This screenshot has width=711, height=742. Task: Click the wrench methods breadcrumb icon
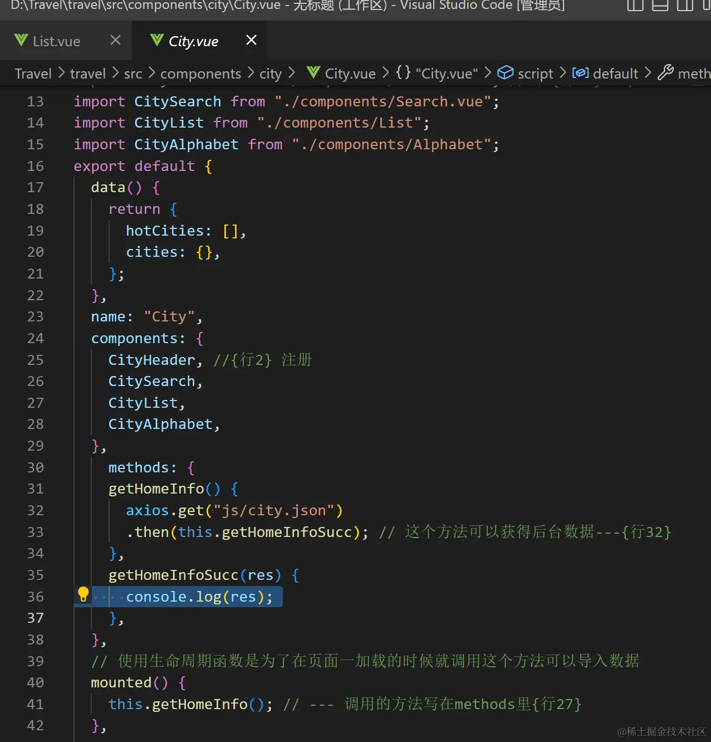pos(665,73)
